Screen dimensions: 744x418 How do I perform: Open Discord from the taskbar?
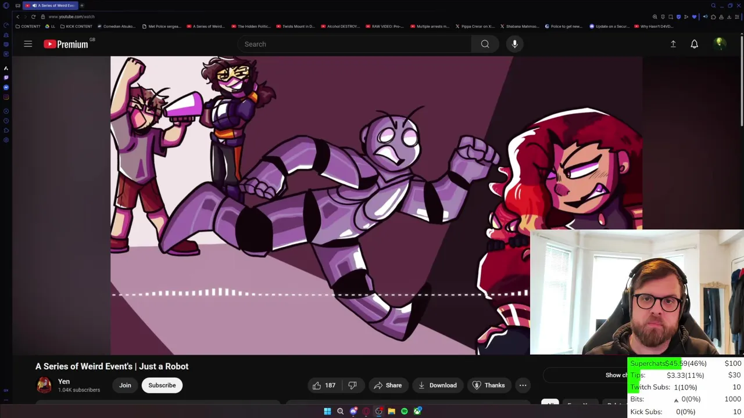tap(353, 411)
